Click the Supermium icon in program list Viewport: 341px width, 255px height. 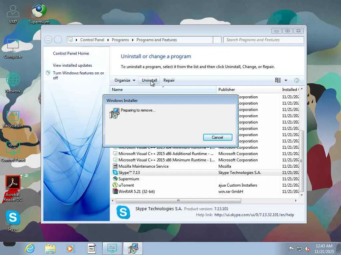115,179
